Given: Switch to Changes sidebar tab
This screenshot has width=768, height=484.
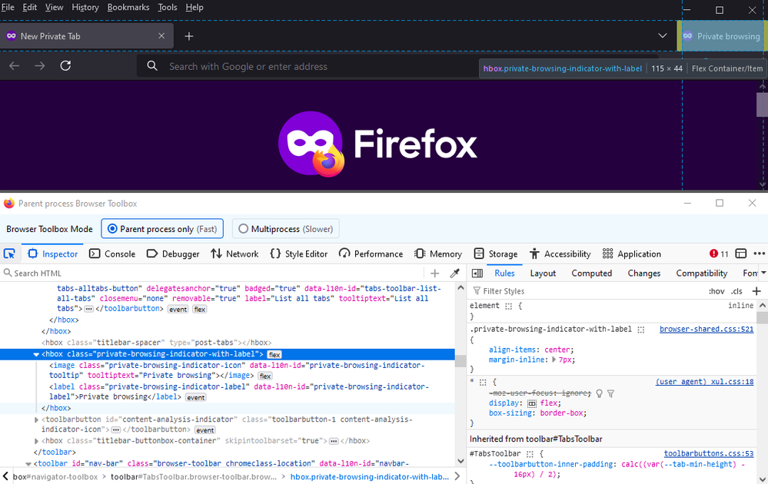Looking at the screenshot, I should click(x=644, y=273).
